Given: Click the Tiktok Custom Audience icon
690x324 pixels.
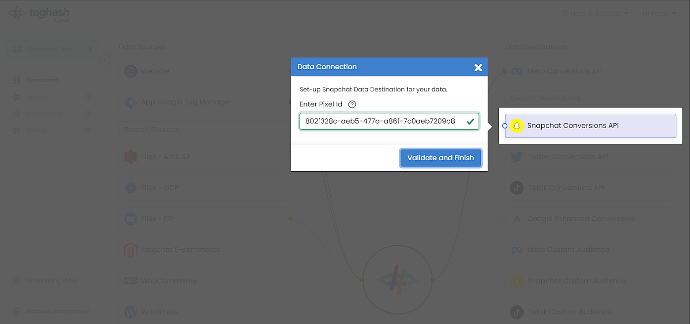Looking at the screenshot, I should (517, 312).
